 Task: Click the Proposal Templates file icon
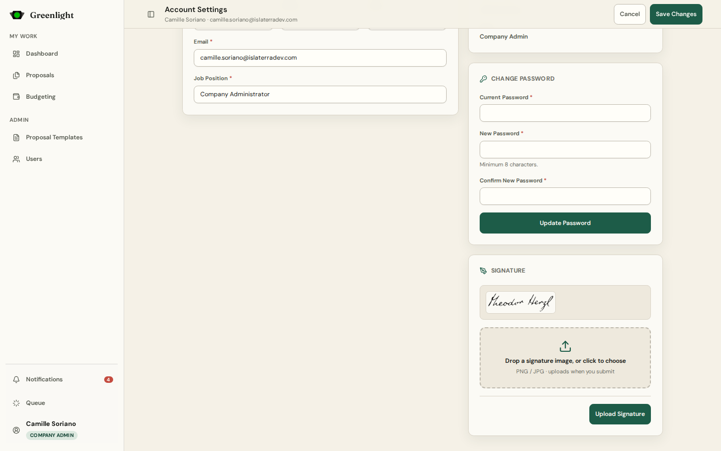click(17, 137)
